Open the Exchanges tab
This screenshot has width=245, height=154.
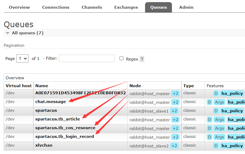pos(126,7)
